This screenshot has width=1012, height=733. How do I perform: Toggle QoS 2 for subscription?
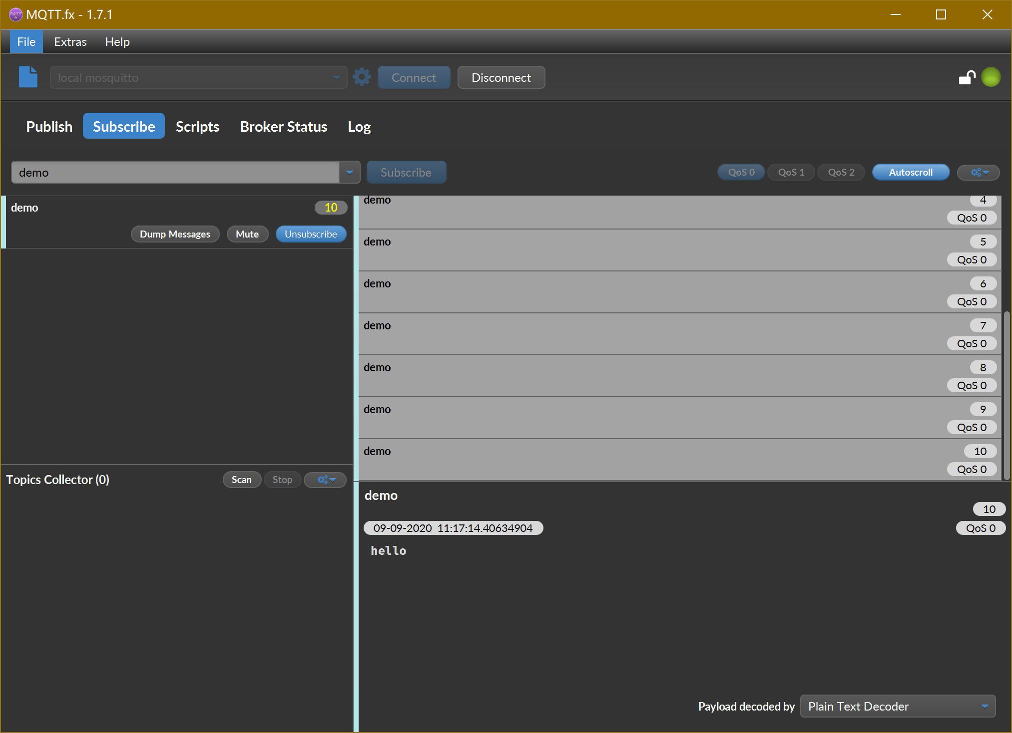841,172
